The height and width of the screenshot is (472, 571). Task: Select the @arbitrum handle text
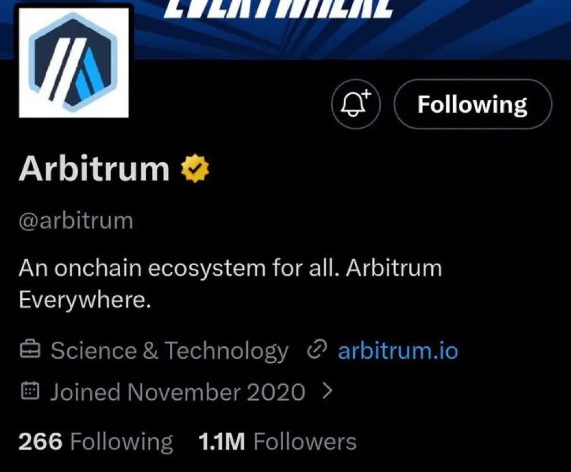(76, 221)
